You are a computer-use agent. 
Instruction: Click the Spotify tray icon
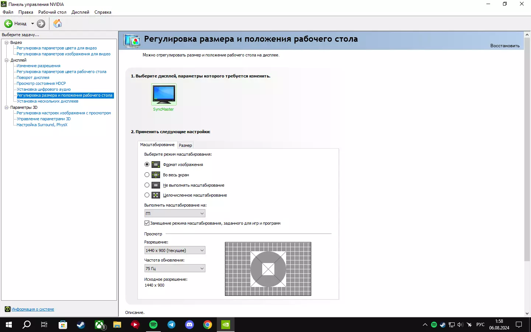(x=434, y=325)
